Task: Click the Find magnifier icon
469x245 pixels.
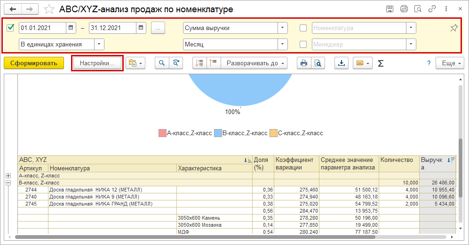Action: 162,63
